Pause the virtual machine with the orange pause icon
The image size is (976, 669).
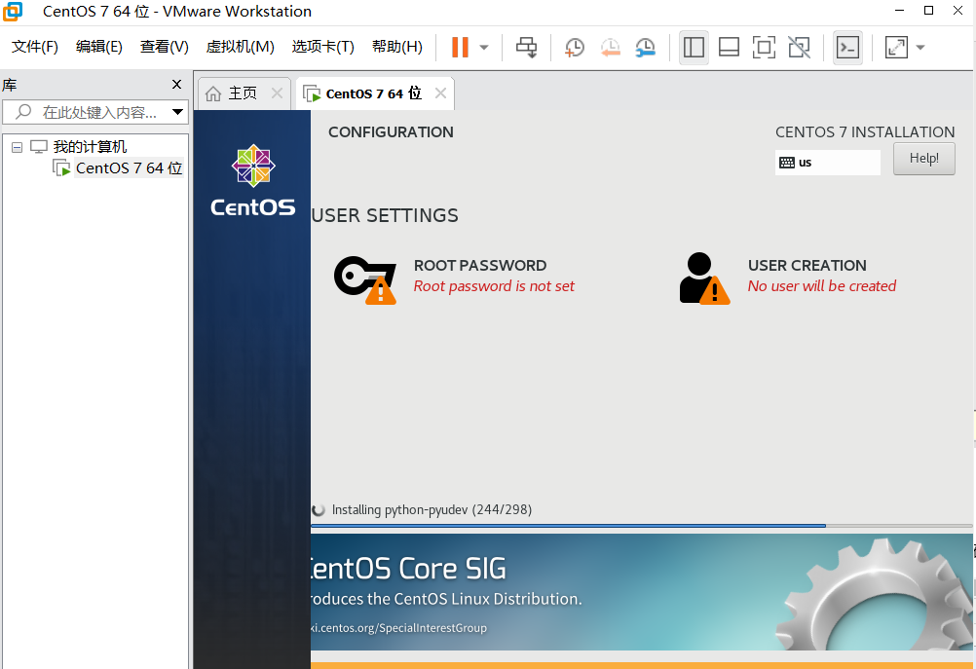pyautogui.click(x=460, y=48)
